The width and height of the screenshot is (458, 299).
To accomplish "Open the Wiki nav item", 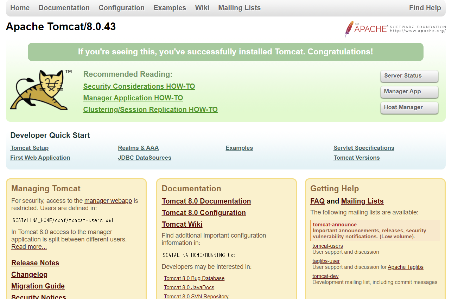I will pos(202,8).
